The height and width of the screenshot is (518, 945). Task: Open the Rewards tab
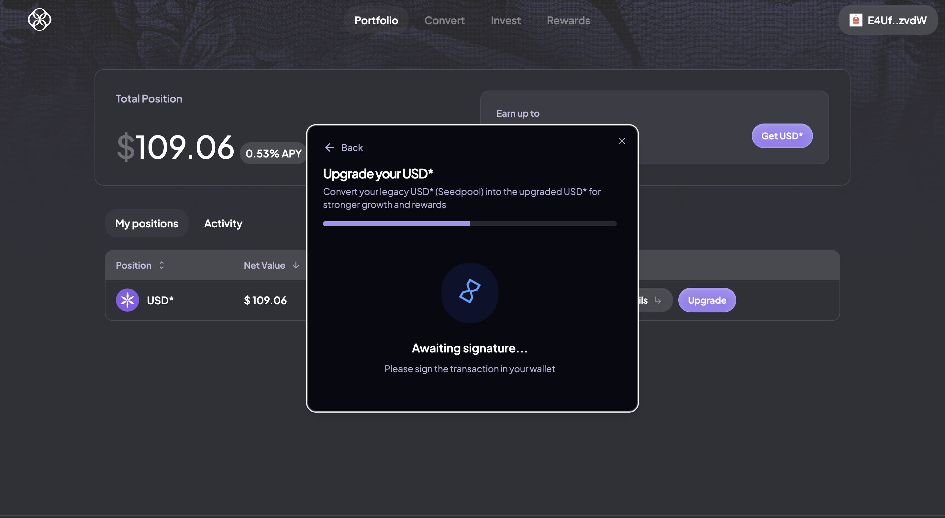[x=568, y=20]
